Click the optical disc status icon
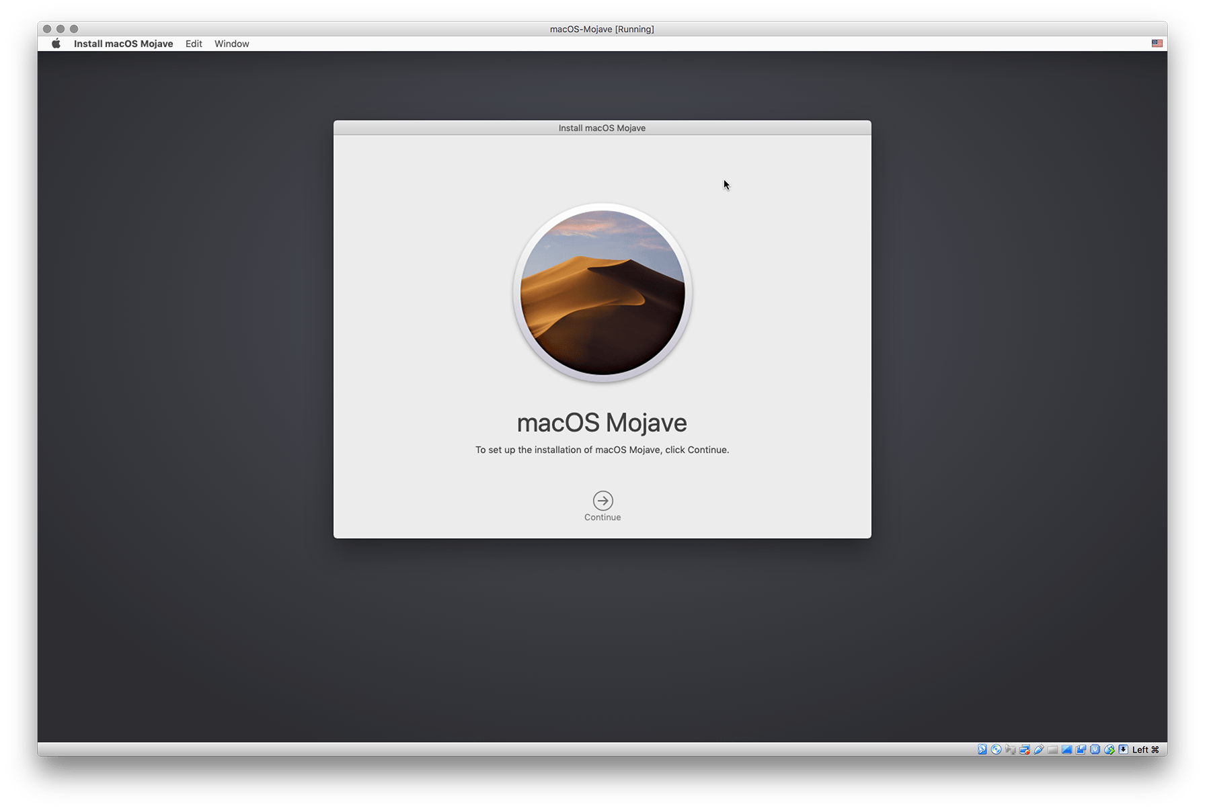This screenshot has height=810, width=1205. (996, 750)
